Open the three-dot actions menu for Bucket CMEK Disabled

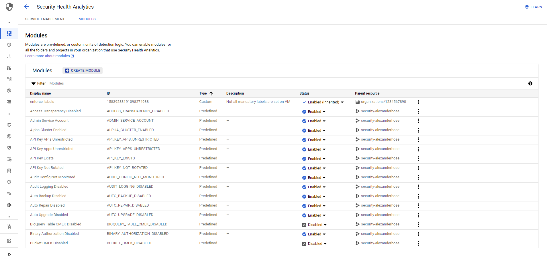pos(419,243)
